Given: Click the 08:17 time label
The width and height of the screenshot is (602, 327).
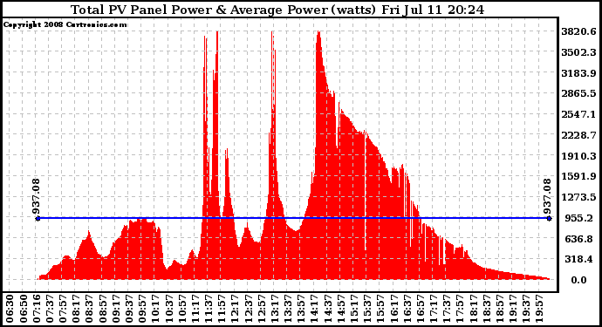Looking at the screenshot, I should [x=77, y=309].
